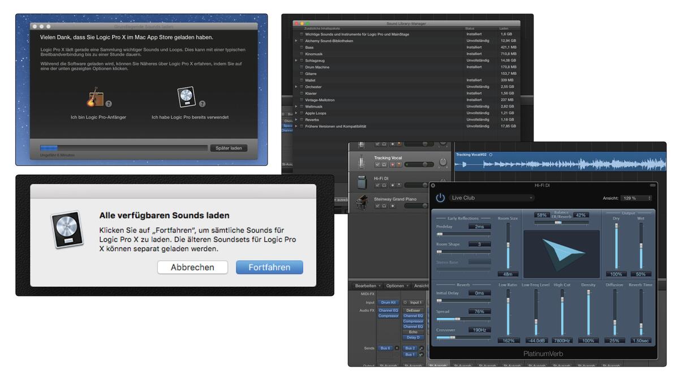Click the piano icon on Steinway Grand Piano track
This screenshot has height=383, width=679.
click(362, 201)
